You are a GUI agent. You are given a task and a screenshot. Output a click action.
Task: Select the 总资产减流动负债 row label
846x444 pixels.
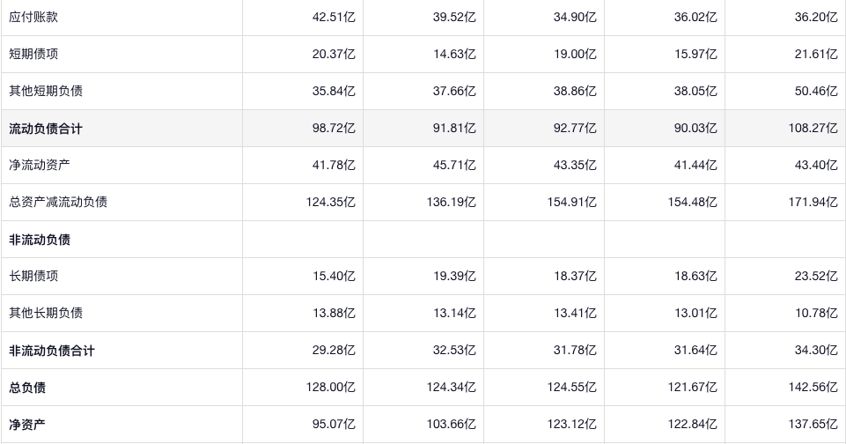coord(58,202)
